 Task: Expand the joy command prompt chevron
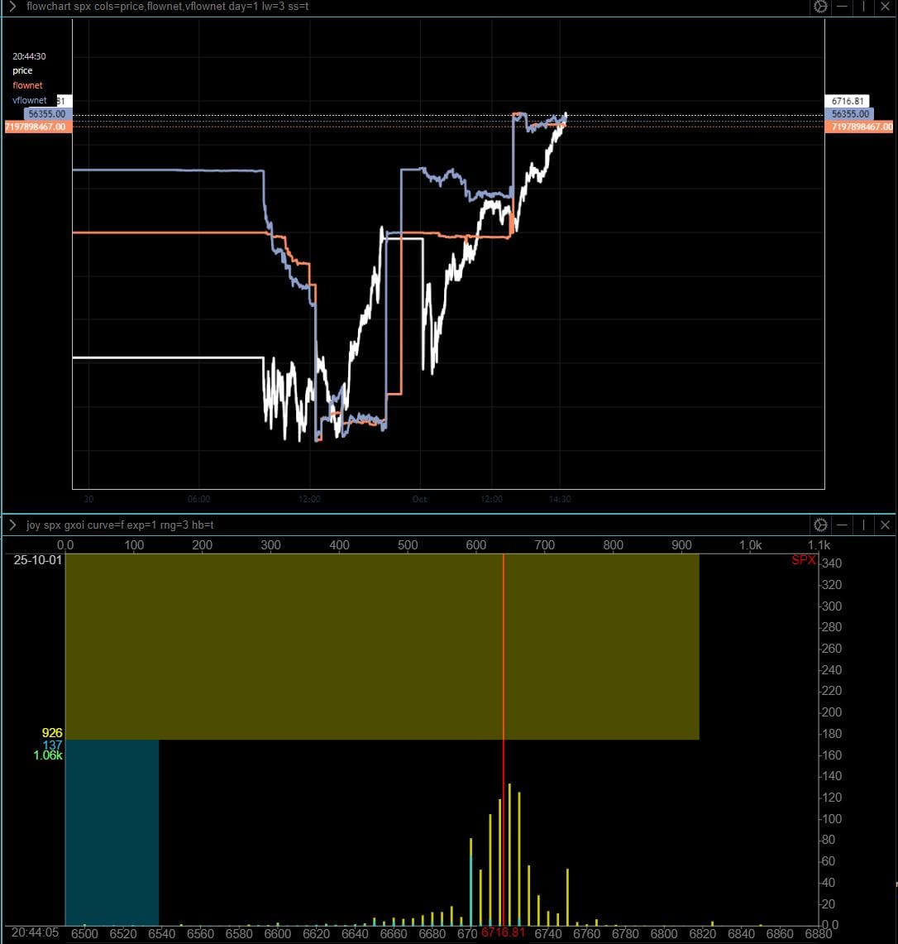12,525
